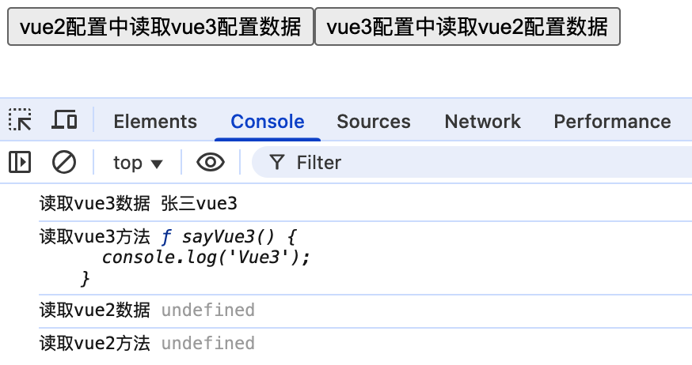The height and width of the screenshot is (365, 692).
Task: Click undefined value beside 读取vue2数据
Action: [208, 310]
